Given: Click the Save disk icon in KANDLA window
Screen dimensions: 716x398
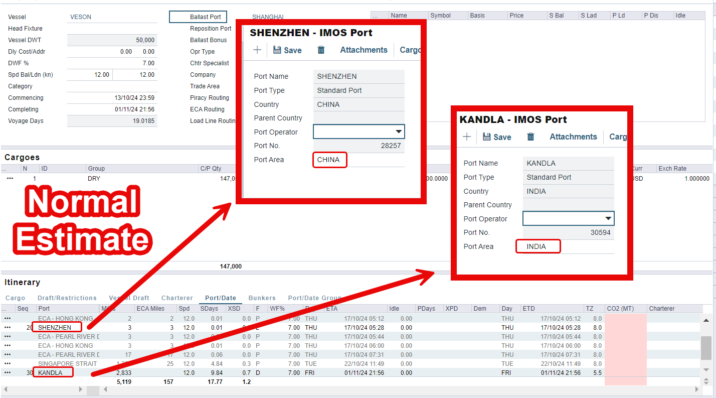Looking at the screenshot, I should (487, 137).
